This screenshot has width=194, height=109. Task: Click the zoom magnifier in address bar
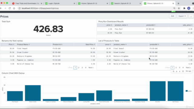[174, 8]
